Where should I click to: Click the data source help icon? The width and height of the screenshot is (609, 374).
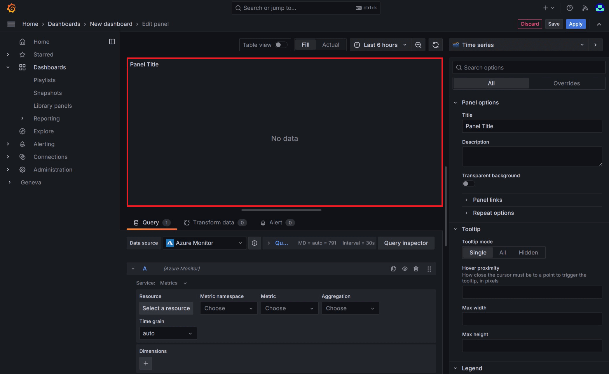click(254, 243)
